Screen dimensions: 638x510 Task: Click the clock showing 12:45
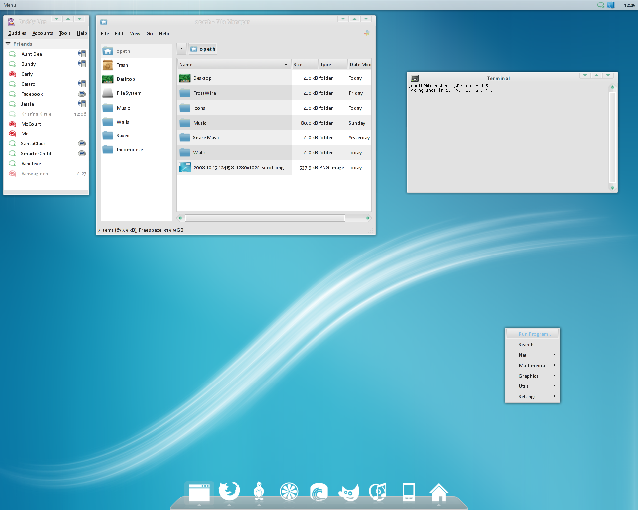point(629,5)
